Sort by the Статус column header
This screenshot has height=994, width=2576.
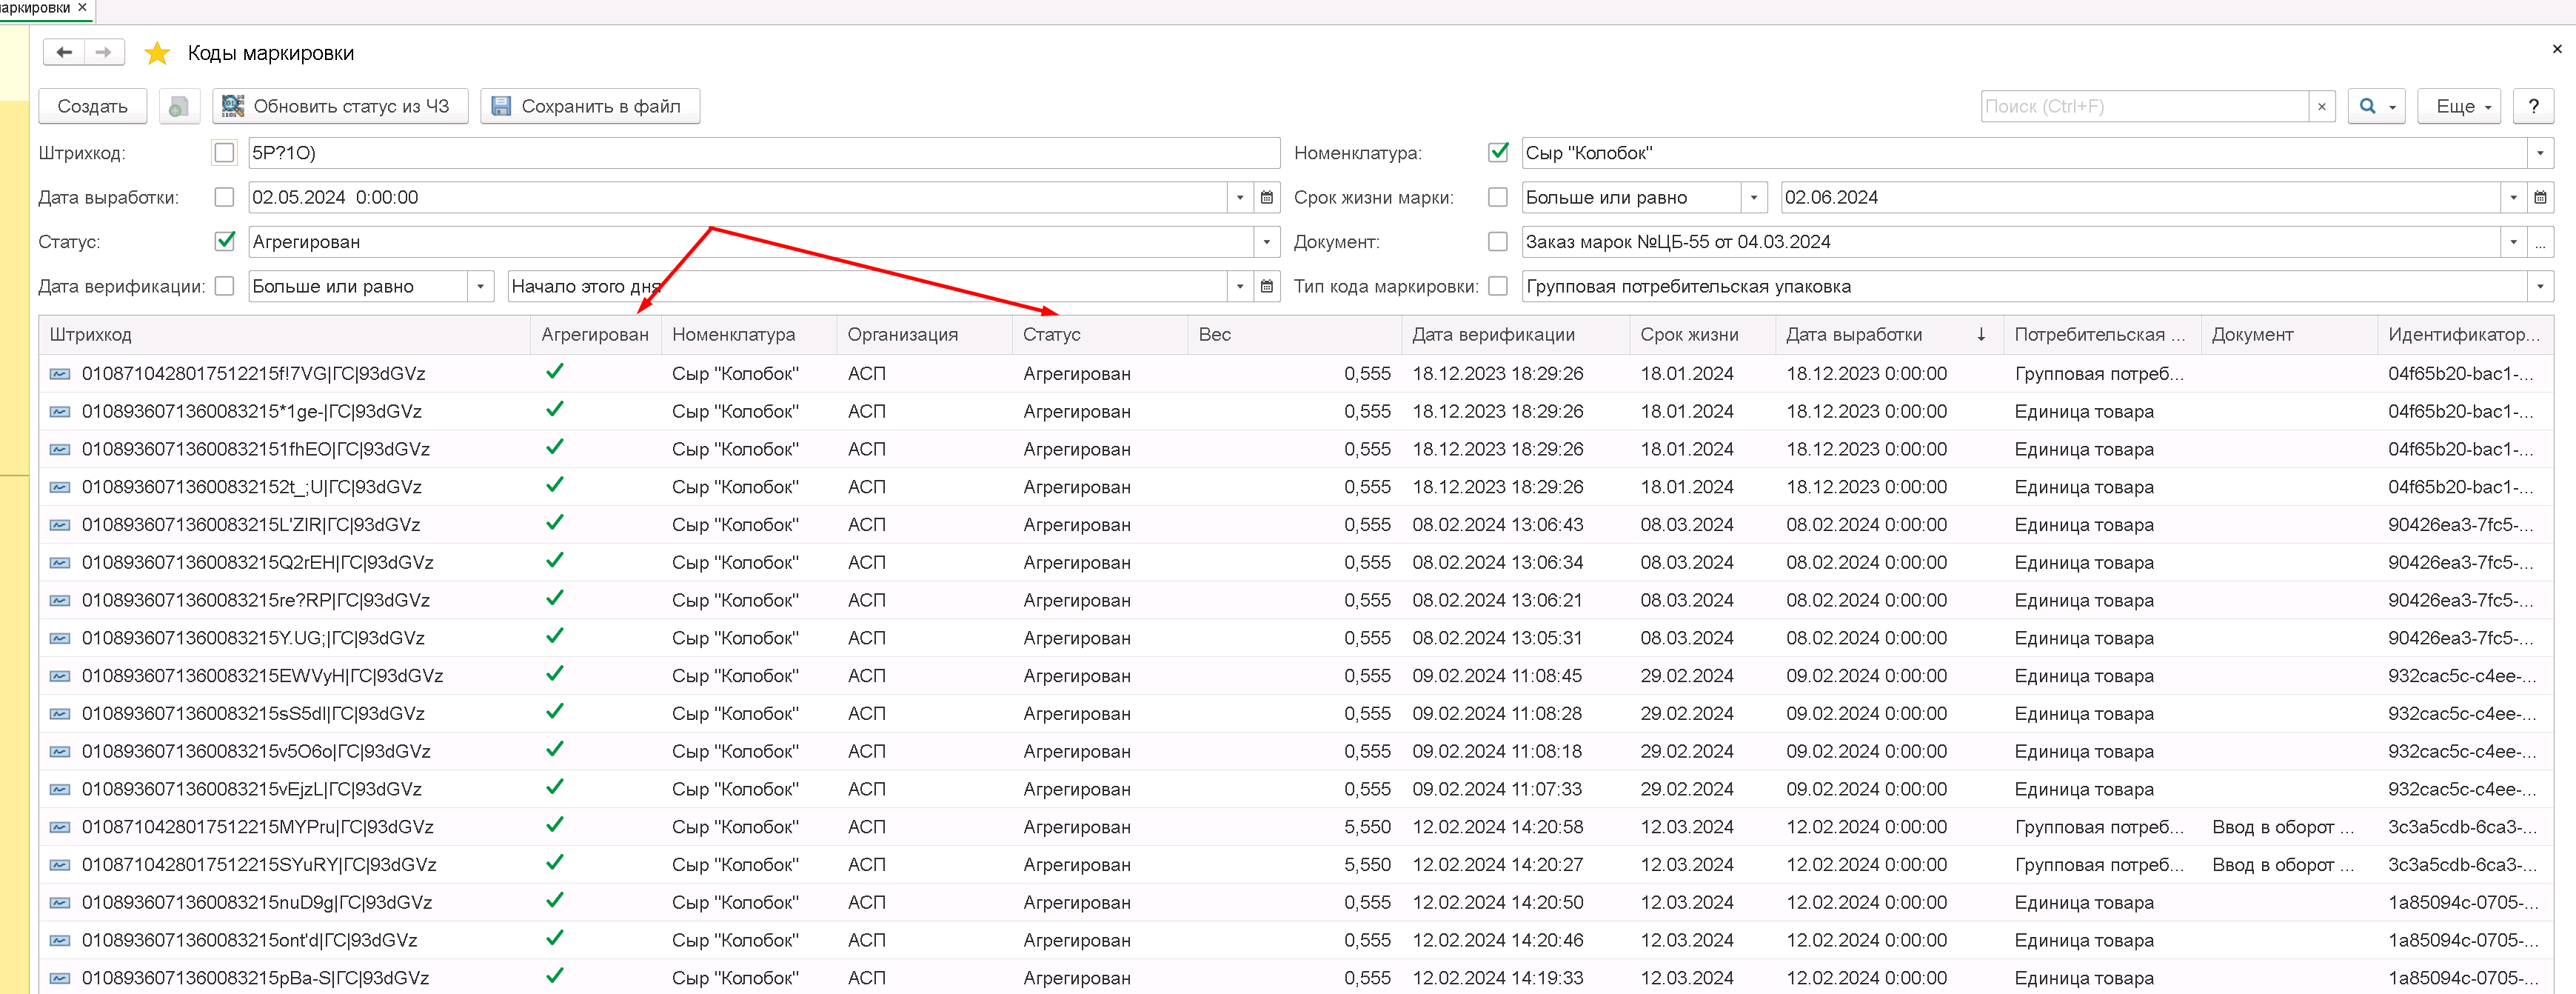1100,334
